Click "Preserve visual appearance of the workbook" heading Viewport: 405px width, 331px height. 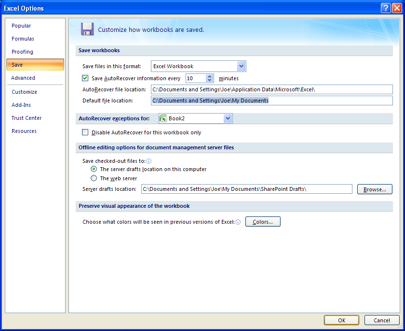tap(134, 206)
